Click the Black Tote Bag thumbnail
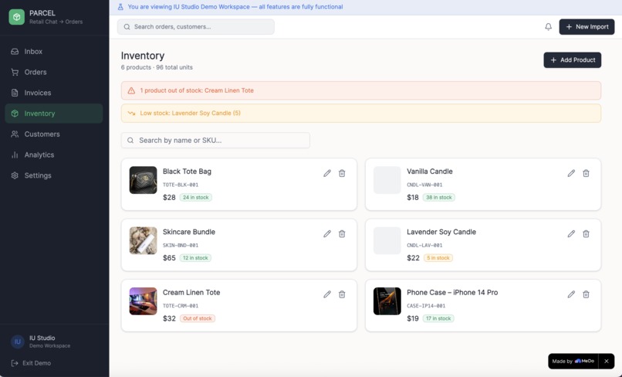This screenshot has height=377, width=622. click(x=144, y=180)
